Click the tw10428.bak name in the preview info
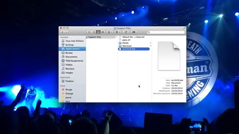 [177, 80]
